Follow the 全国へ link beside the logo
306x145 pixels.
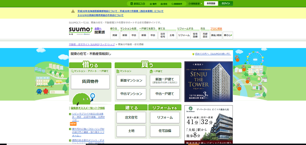click(x=98, y=29)
